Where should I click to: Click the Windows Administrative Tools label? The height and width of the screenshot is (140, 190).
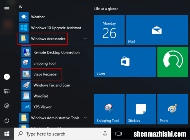pyautogui.click(x=55, y=118)
